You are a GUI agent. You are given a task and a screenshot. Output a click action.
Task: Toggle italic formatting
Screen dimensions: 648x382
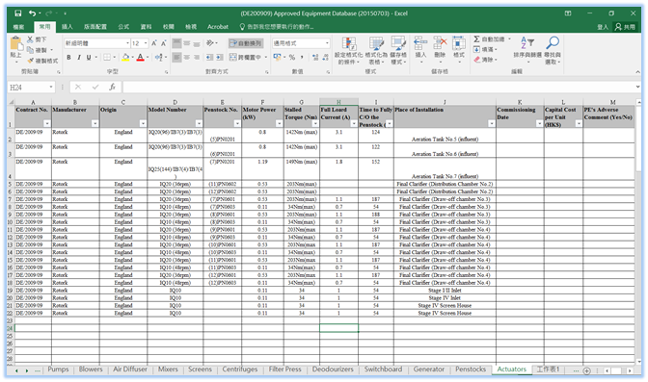78,58
